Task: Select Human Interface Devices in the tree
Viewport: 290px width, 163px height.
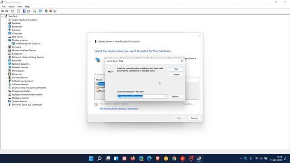Action: 24,50
